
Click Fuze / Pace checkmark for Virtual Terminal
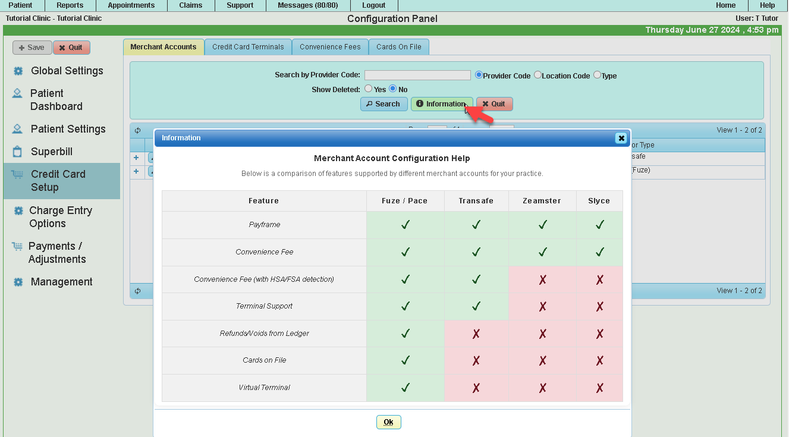pyautogui.click(x=405, y=388)
